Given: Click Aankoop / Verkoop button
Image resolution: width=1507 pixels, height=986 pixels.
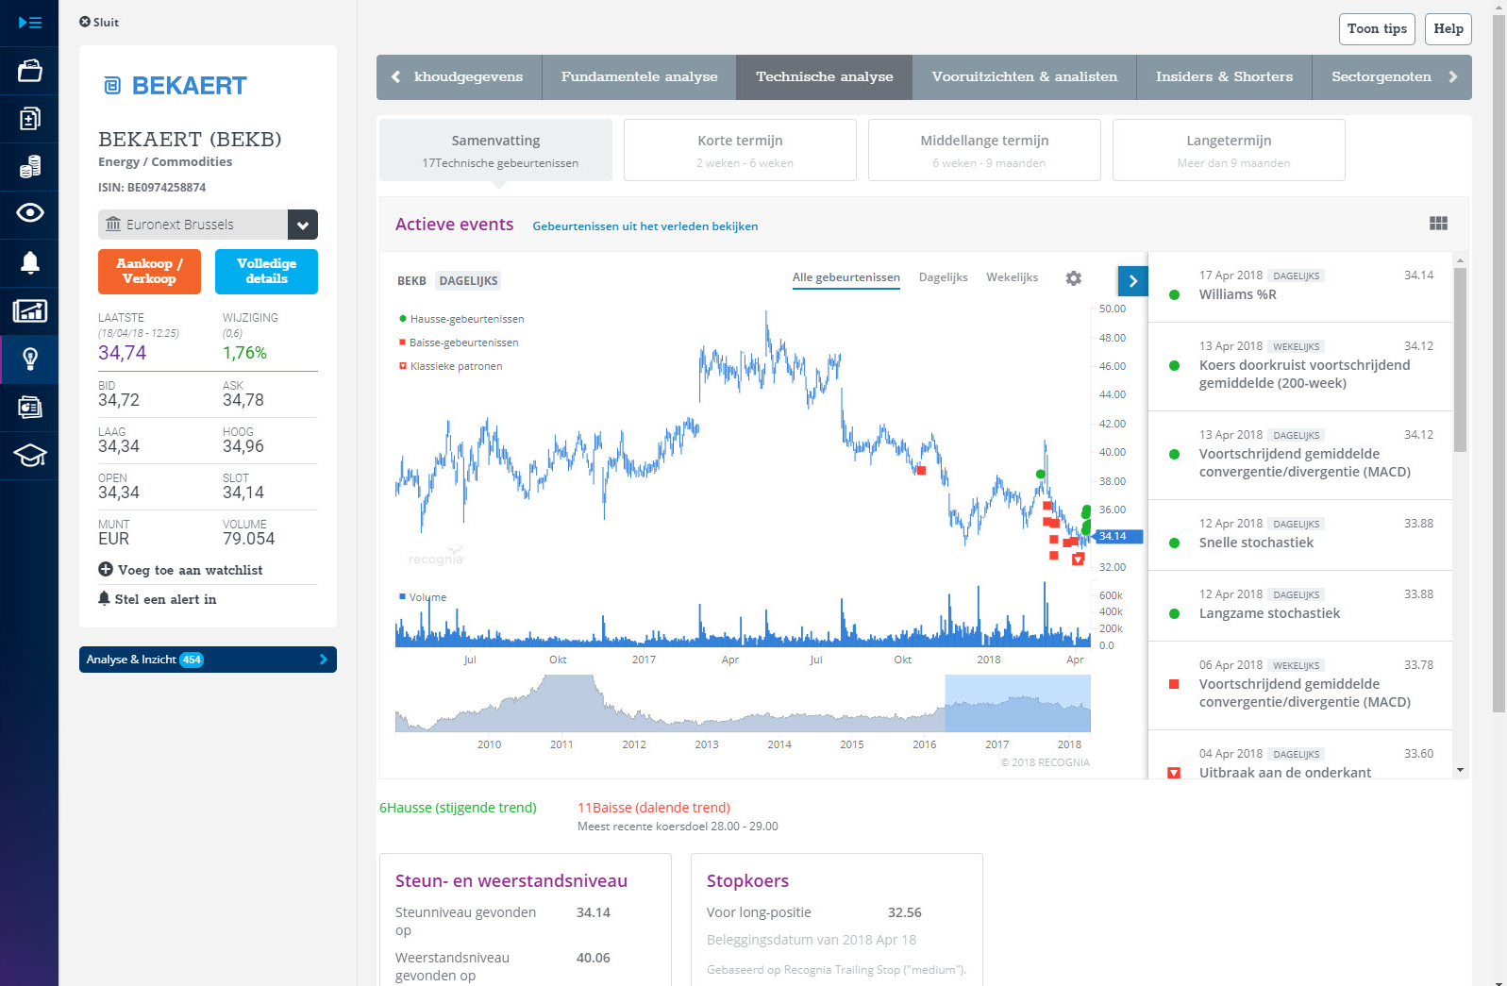Looking at the screenshot, I should [x=149, y=272].
